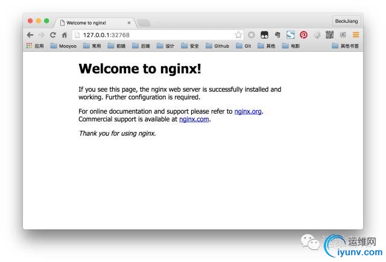Screen dimensions: 386x262
Task: Click the Welcome to nginx! heading
Action: coord(140,69)
